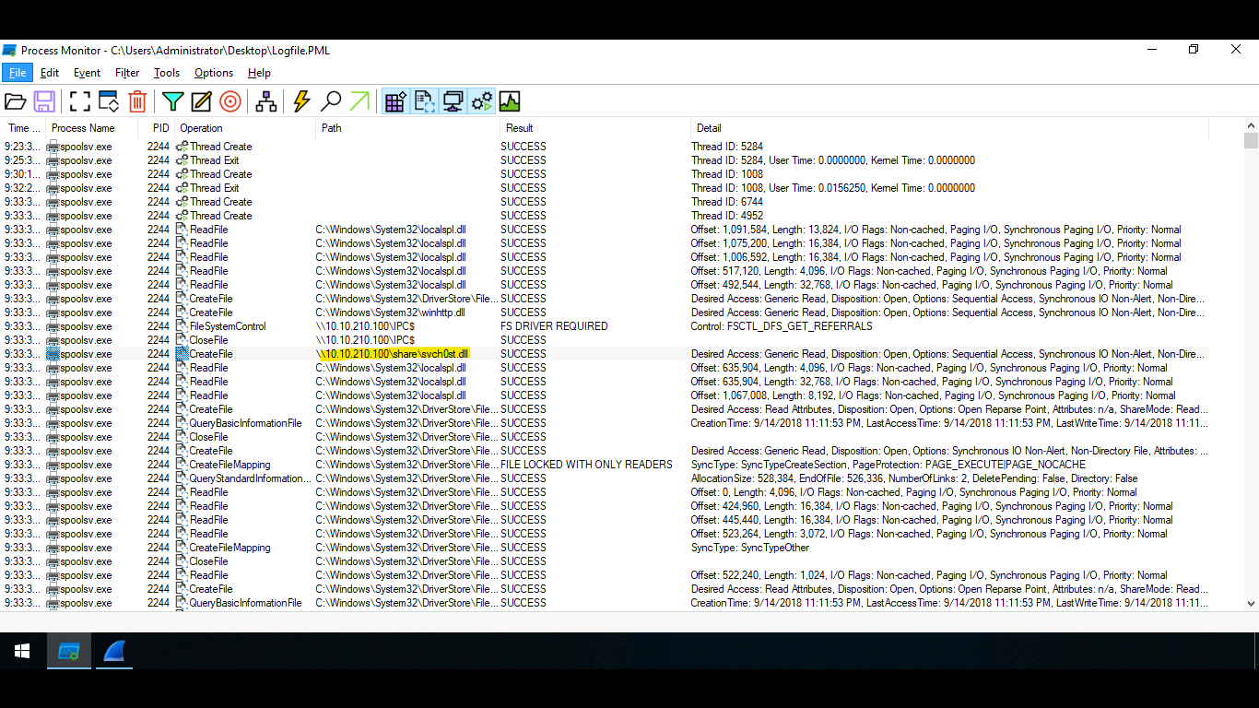Toggle Show Registry Activity icon

395,101
